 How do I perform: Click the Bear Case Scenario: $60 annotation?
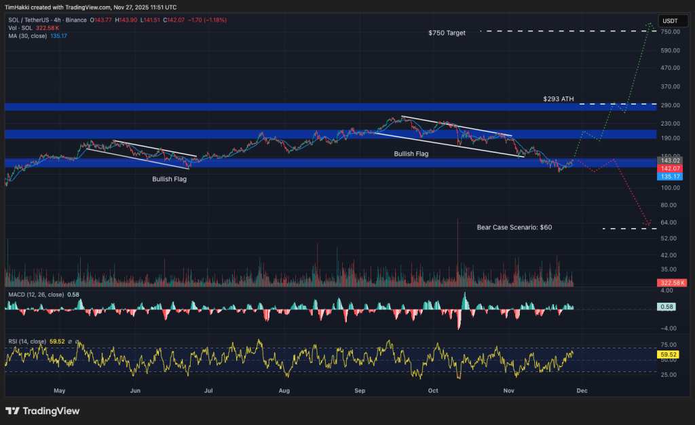pyautogui.click(x=514, y=227)
